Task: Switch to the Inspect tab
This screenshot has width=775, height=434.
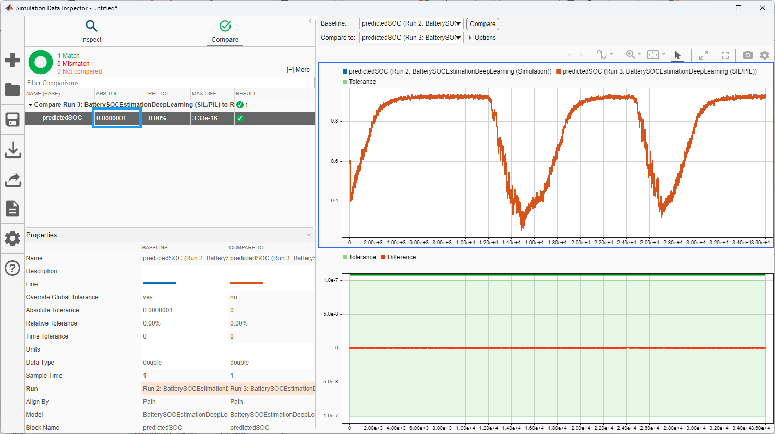Action: [91, 31]
